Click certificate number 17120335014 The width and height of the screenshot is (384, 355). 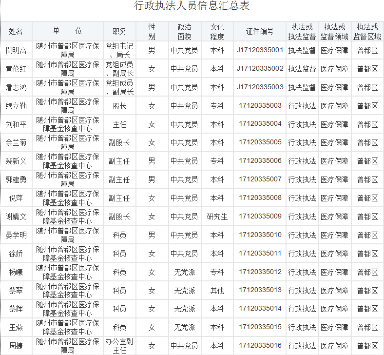(x=260, y=309)
